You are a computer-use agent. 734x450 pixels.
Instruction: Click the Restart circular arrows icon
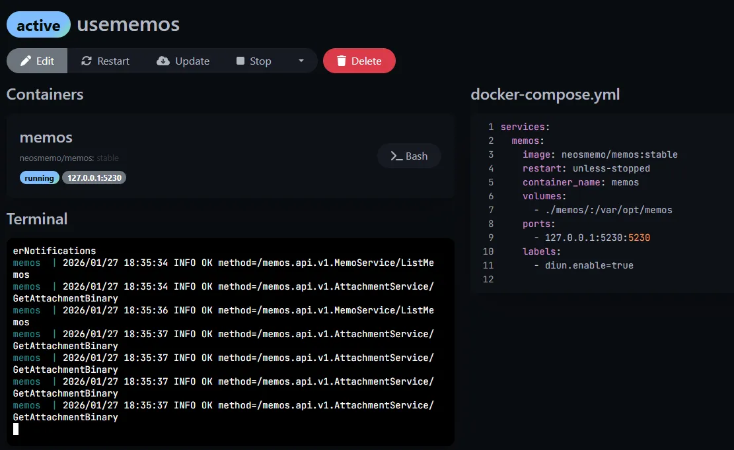(x=86, y=61)
